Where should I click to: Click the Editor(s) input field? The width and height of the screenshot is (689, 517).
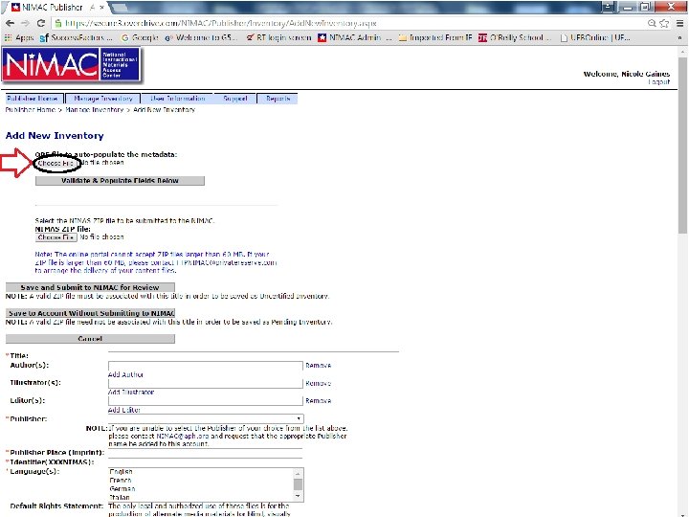click(205, 401)
